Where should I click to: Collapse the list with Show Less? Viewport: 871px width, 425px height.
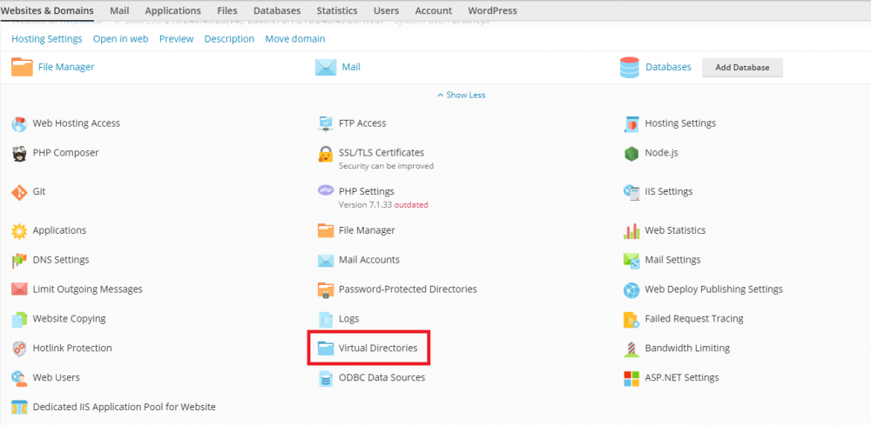pyautogui.click(x=461, y=95)
